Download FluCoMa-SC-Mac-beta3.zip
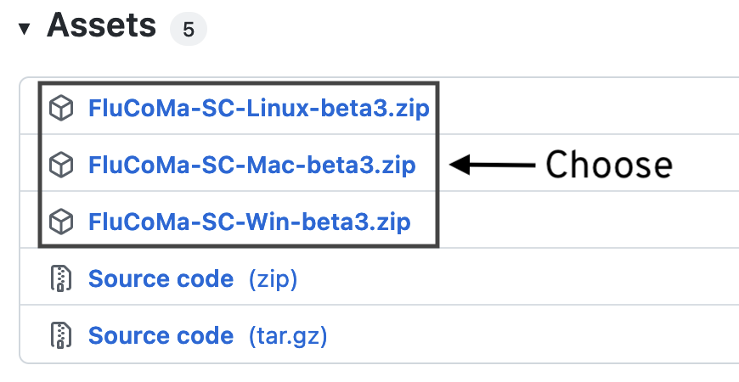 (x=252, y=165)
